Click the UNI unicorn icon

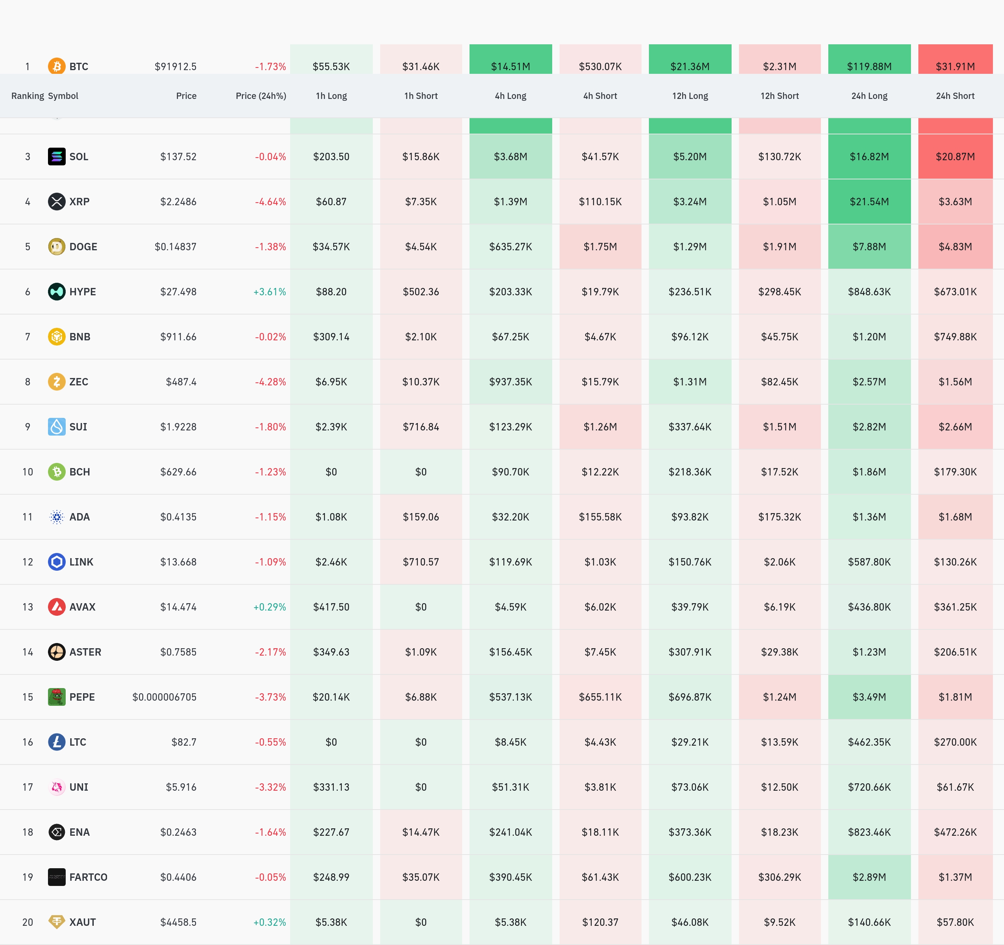[x=56, y=787]
